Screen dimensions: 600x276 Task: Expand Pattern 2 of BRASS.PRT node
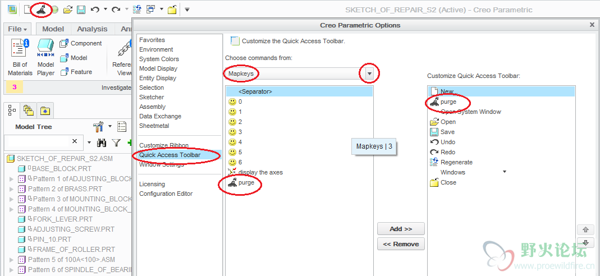click(x=11, y=189)
